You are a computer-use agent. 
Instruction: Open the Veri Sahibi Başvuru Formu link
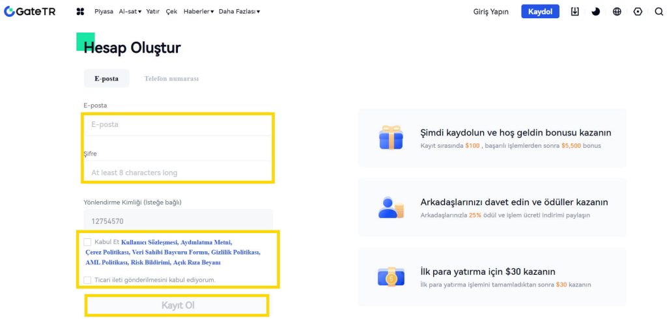170,253
